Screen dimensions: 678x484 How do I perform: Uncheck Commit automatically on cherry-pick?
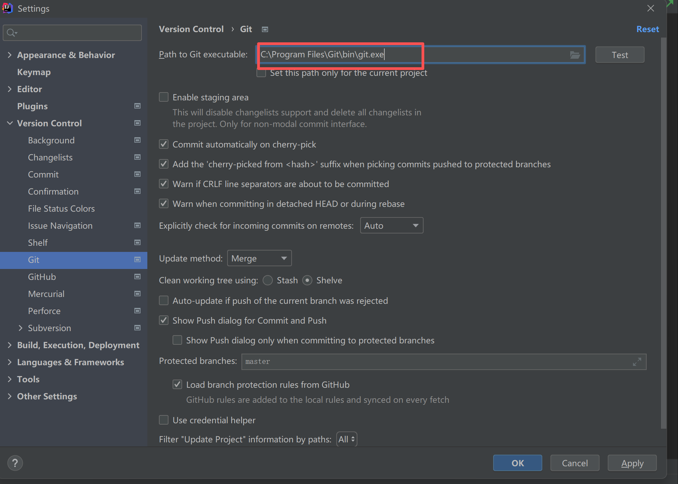164,144
